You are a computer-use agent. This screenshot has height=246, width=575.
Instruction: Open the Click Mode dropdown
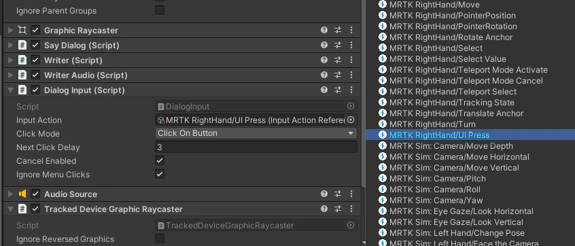pyautogui.click(x=256, y=133)
